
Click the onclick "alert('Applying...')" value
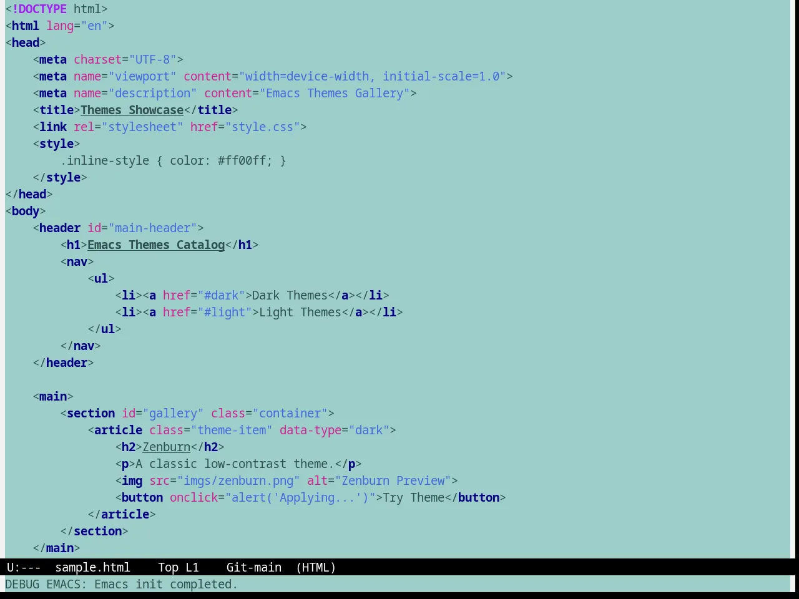click(300, 497)
